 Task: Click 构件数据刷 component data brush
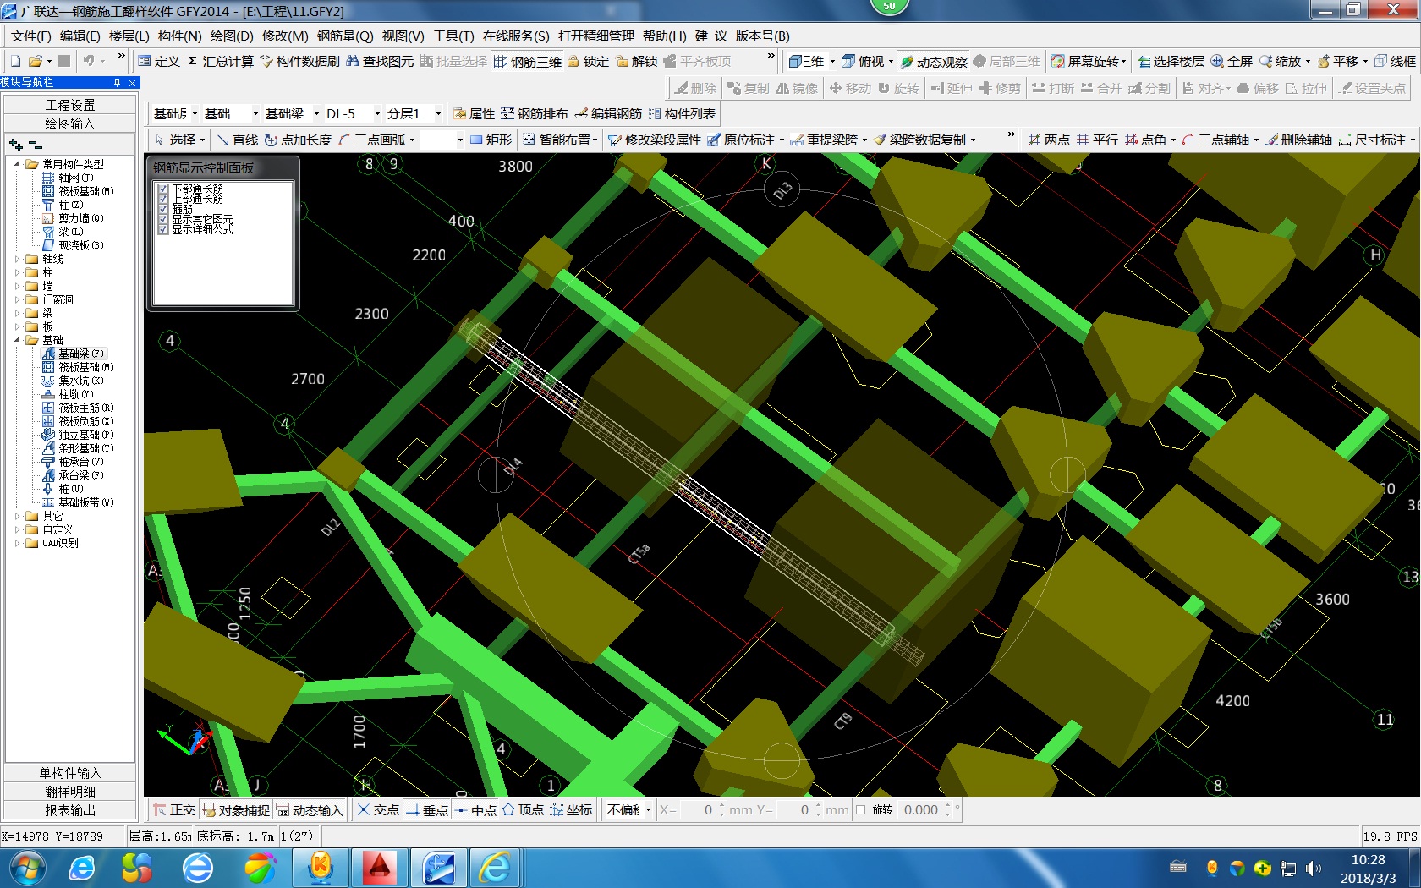click(299, 61)
